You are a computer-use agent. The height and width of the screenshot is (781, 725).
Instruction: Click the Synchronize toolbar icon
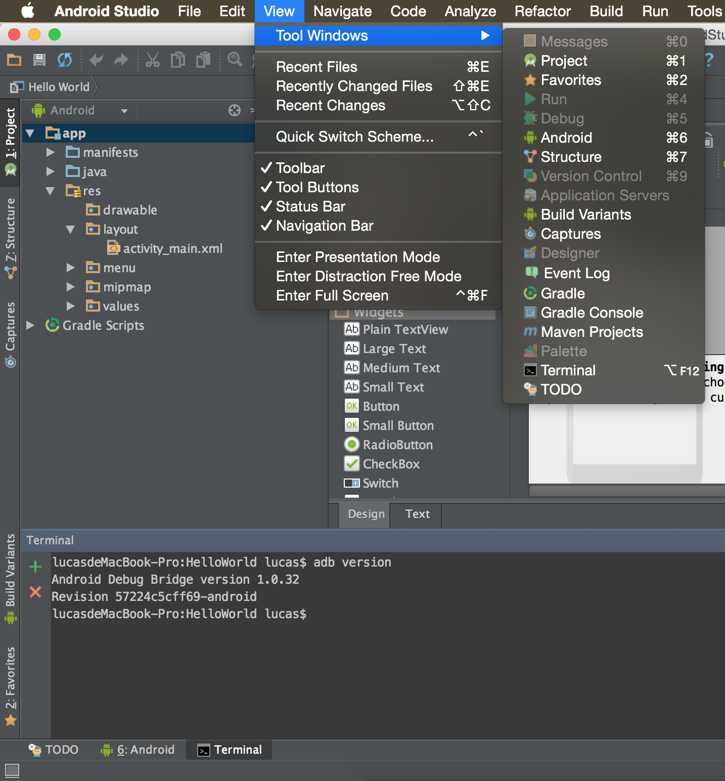[65, 60]
